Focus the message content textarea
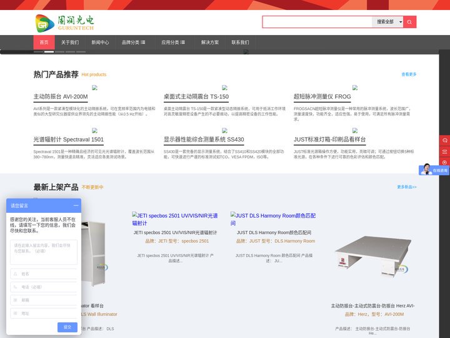Screen dimensions: 450x338 coord(44,252)
